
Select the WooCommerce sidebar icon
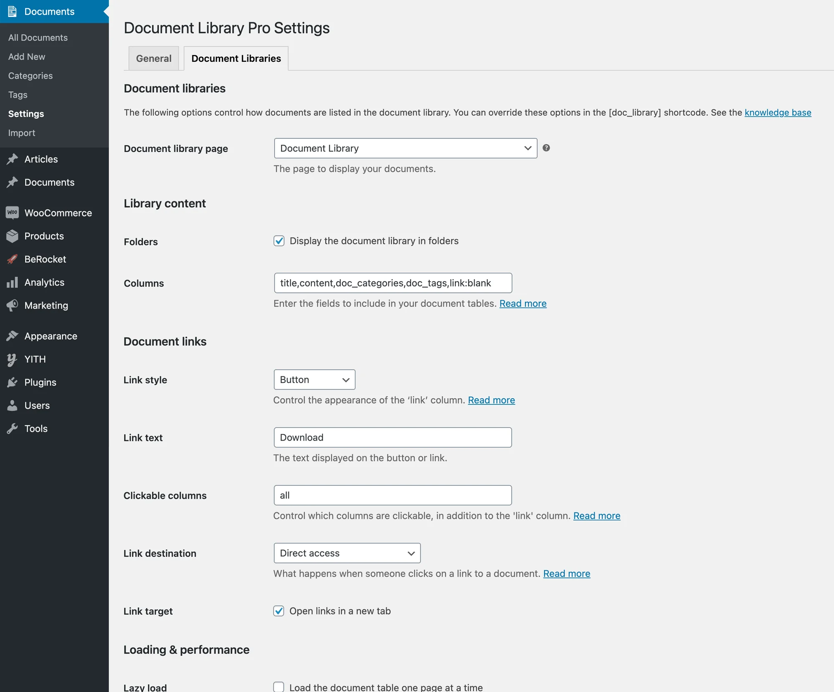pyautogui.click(x=12, y=213)
